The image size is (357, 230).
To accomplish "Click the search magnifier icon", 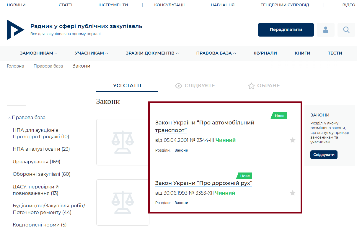I will point(346,30).
